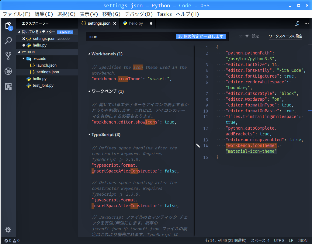
Task: Open the デバッグ(D) menu
Action: coord(139,14)
